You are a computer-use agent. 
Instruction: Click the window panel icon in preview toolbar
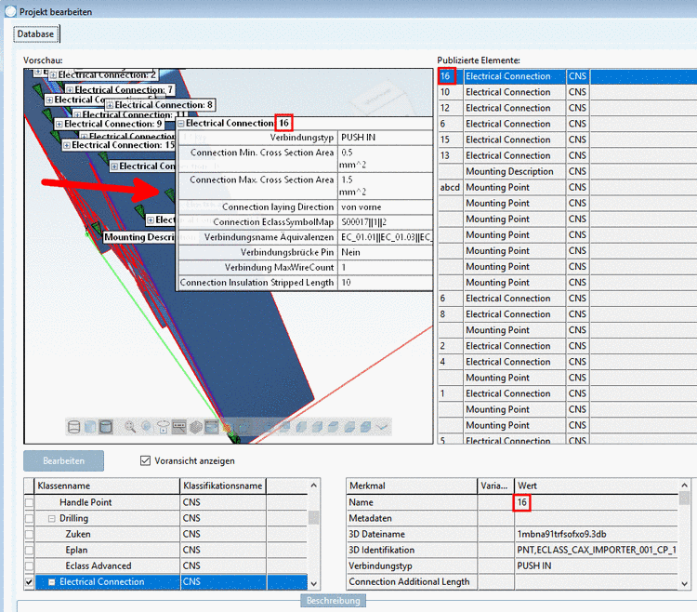pyautogui.click(x=212, y=427)
